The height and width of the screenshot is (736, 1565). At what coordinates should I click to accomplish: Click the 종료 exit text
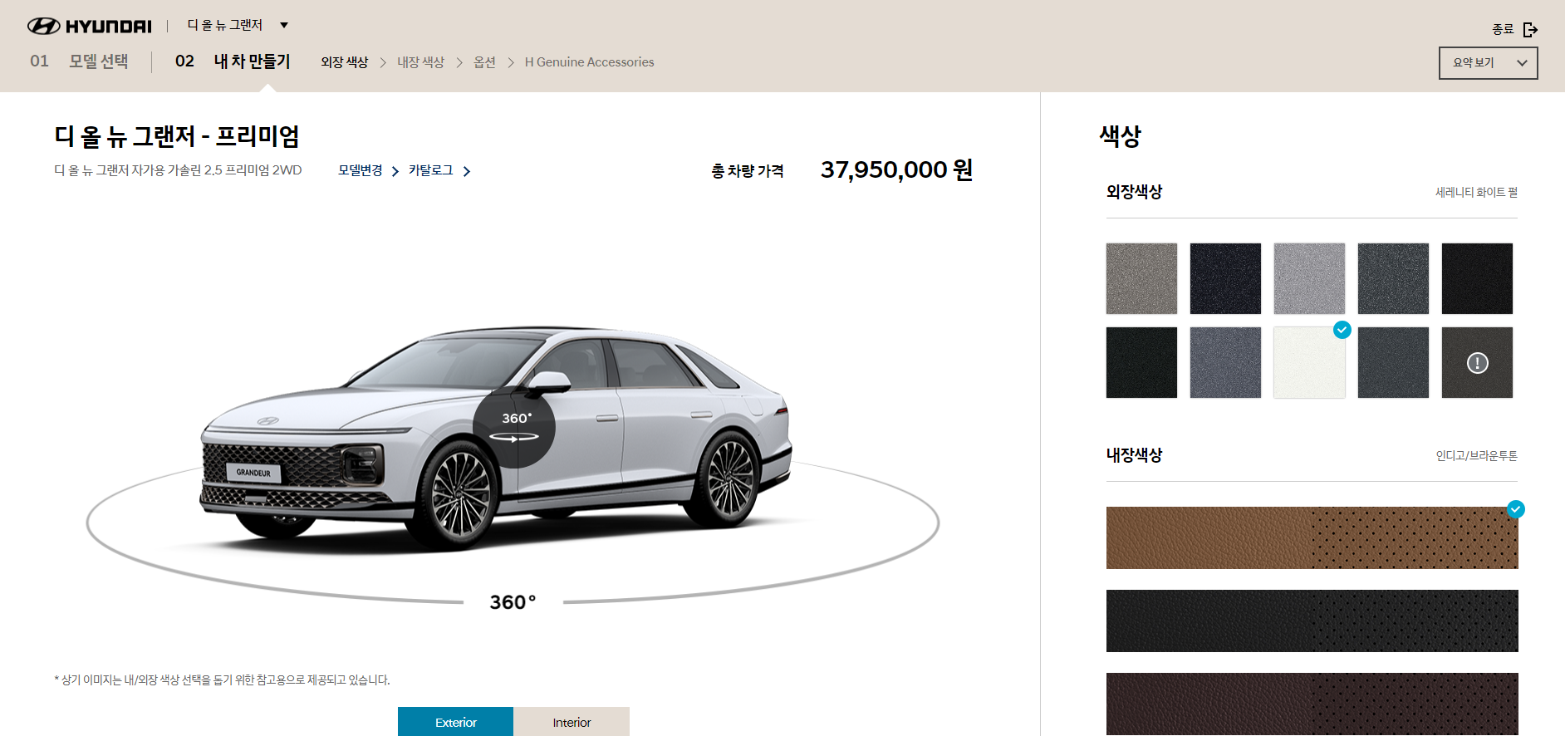pyautogui.click(x=1503, y=29)
